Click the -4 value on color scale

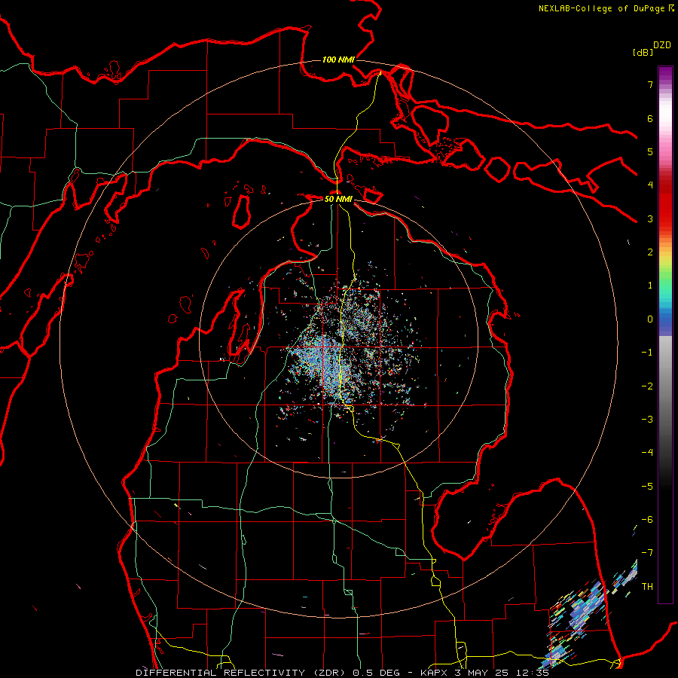click(x=647, y=453)
